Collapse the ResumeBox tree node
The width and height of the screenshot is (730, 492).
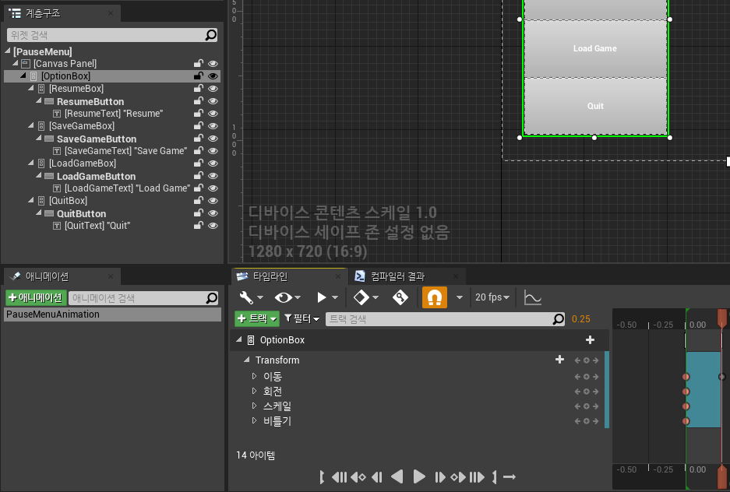click(30, 87)
